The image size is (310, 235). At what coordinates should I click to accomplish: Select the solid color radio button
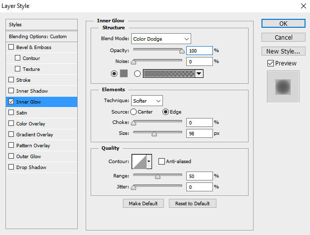pos(114,73)
